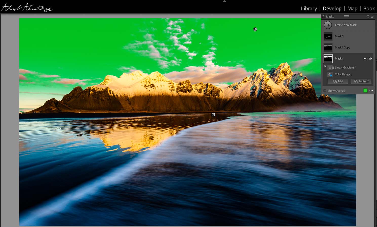Click the Subtract mask button
This screenshot has width=377, height=227.
pyautogui.click(x=361, y=81)
